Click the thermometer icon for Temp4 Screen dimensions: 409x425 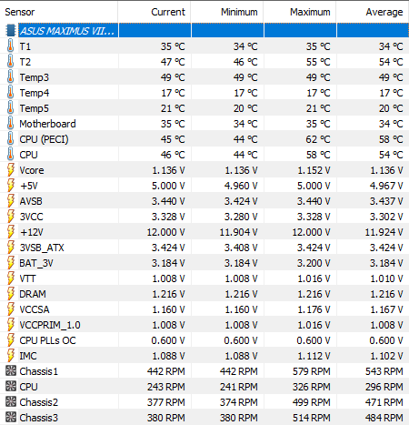coord(10,93)
